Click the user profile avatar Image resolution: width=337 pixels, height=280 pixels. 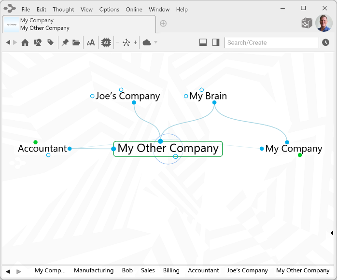point(323,23)
